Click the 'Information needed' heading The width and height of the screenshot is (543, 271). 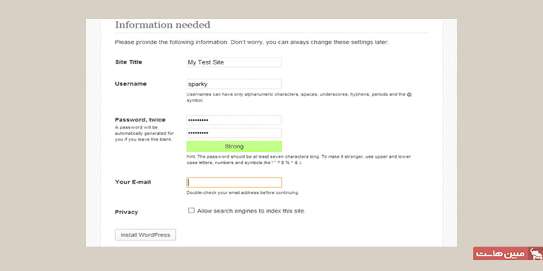162,25
